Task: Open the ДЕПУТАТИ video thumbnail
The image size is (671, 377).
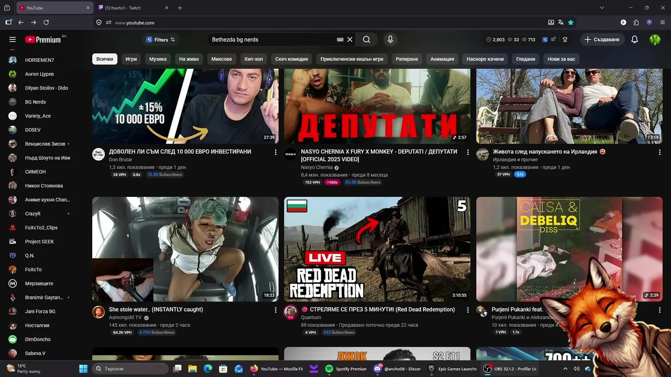Action: tap(377, 106)
